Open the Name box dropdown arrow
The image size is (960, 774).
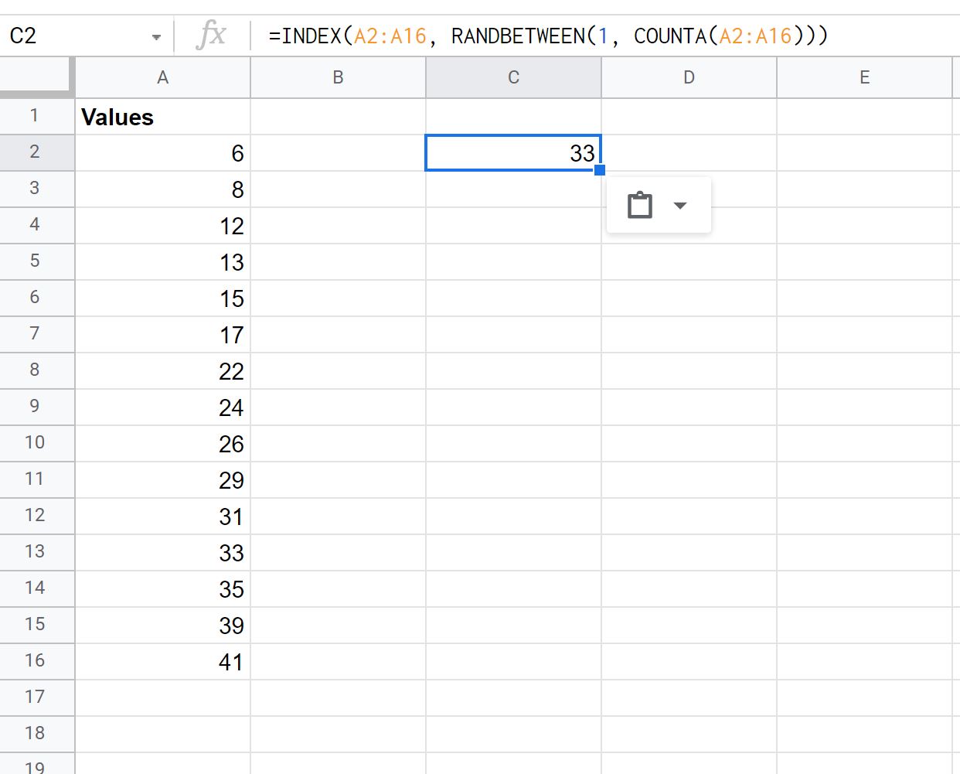(156, 36)
